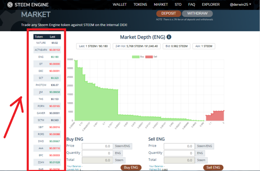Click the Buy ENG button
The width and height of the screenshot is (260, 171).
click(131, 168)
